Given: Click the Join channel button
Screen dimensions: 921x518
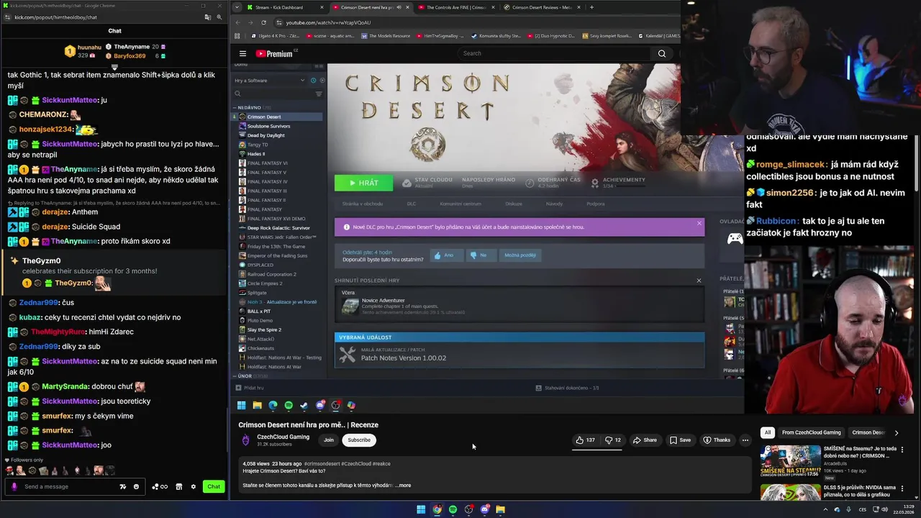Looking at the screenshot, I should click(x=329, y=440).
